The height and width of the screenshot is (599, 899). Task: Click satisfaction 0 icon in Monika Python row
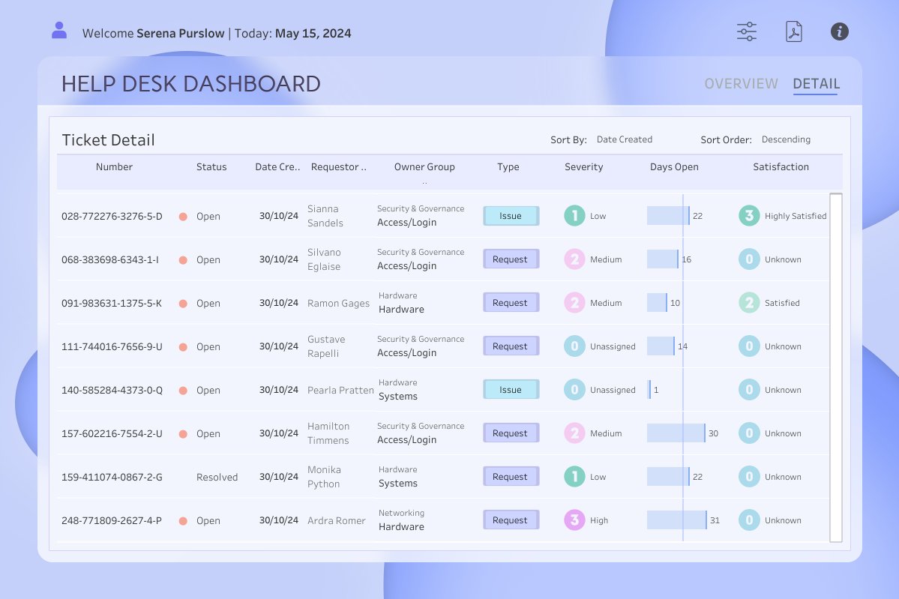click(749, 477)
